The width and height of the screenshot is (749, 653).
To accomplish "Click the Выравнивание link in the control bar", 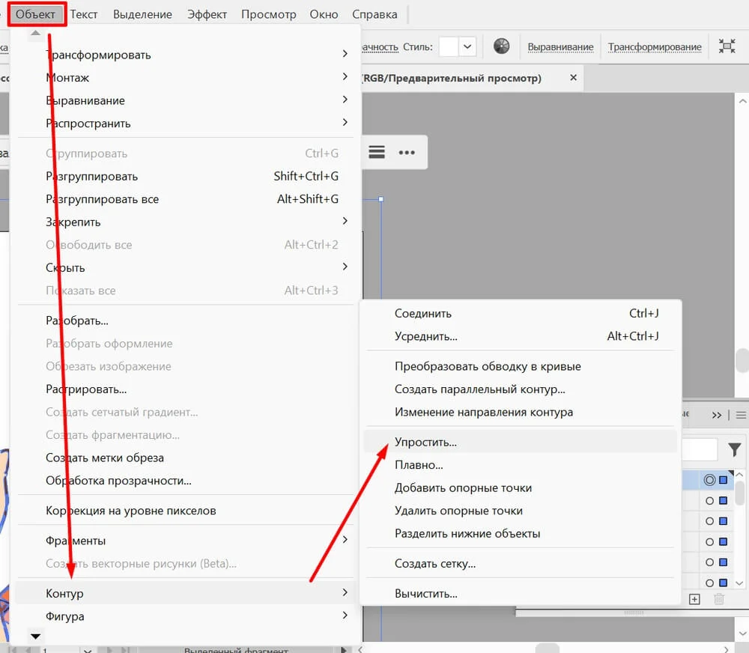I will (x=560, y=46).
